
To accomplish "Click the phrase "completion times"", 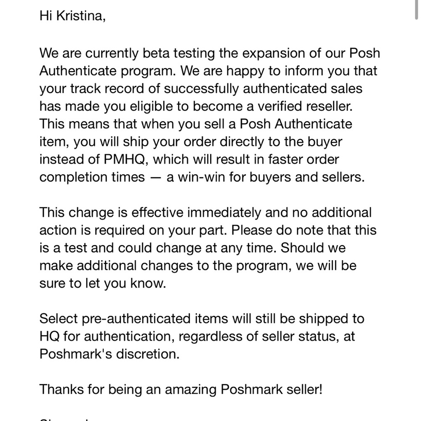I will coord(92,177).
